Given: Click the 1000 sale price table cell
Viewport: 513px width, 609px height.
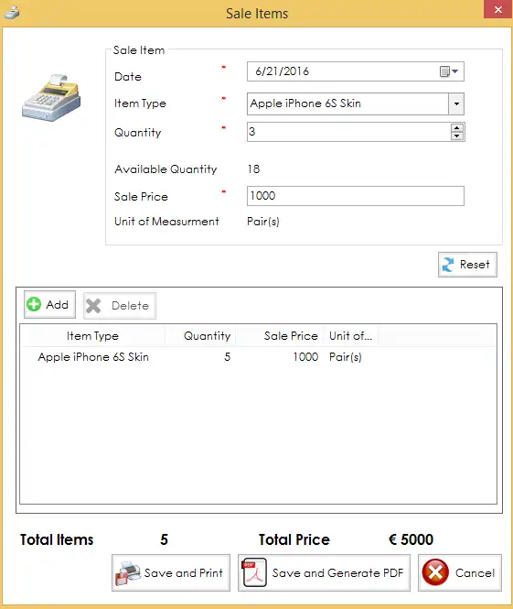Looking at the screenshot, I should tap(305, 357).
